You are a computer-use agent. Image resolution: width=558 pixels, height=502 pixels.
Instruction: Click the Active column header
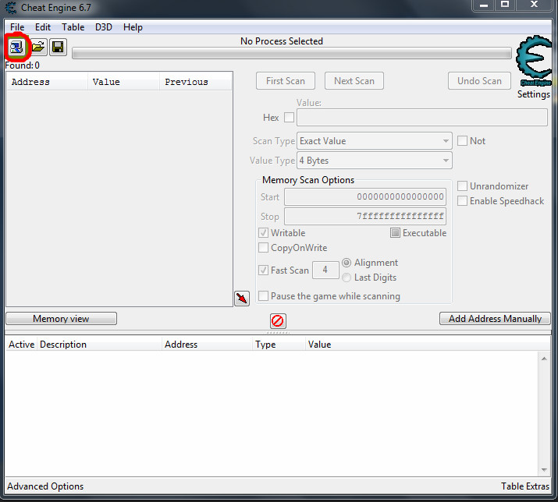click(21, 344)
